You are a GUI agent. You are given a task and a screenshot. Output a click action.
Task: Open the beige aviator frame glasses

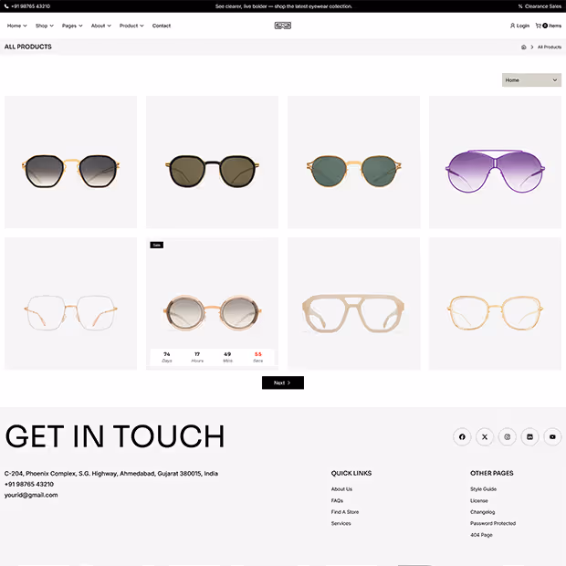[x=354, y=304]
